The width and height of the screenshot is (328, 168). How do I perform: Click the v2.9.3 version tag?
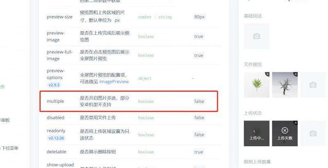[54, 85]
